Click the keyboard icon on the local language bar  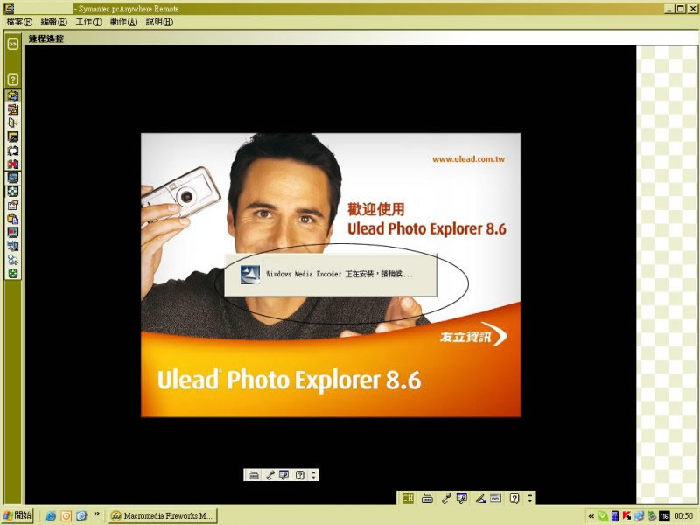427,499
